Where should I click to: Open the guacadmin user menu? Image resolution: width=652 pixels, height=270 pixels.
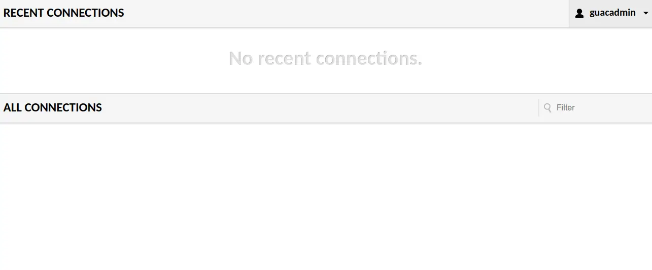pyautogui.click(x=610, y=14)
